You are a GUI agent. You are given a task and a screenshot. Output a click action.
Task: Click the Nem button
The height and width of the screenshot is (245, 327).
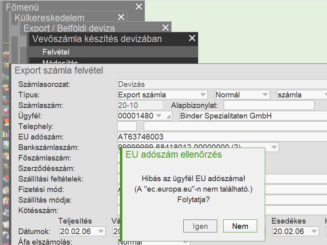240,226
